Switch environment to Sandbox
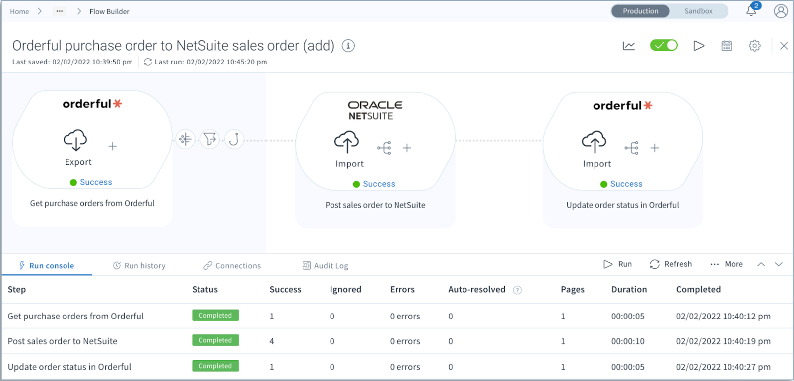The width and height of the screenshot is (794, 381). (x=698, y=11)
